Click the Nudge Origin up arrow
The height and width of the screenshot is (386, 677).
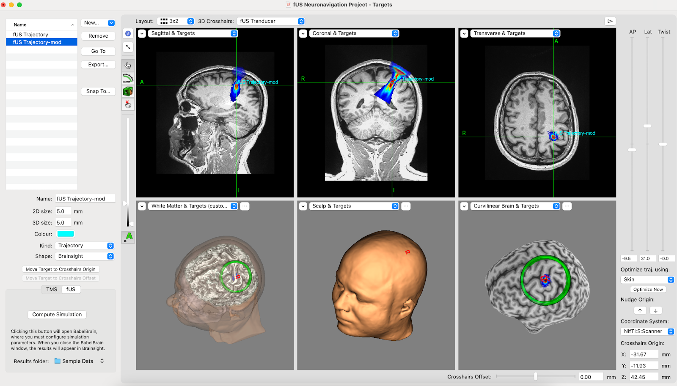pos(640,310)
